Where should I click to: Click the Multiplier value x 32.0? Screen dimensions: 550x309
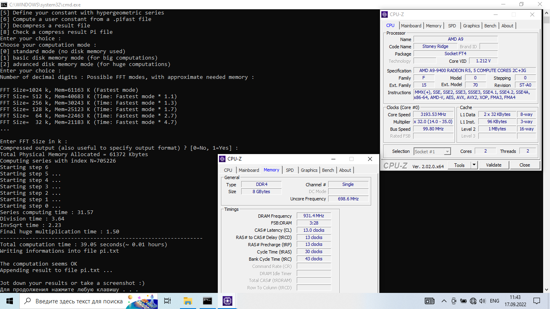(x=433, y=122)
